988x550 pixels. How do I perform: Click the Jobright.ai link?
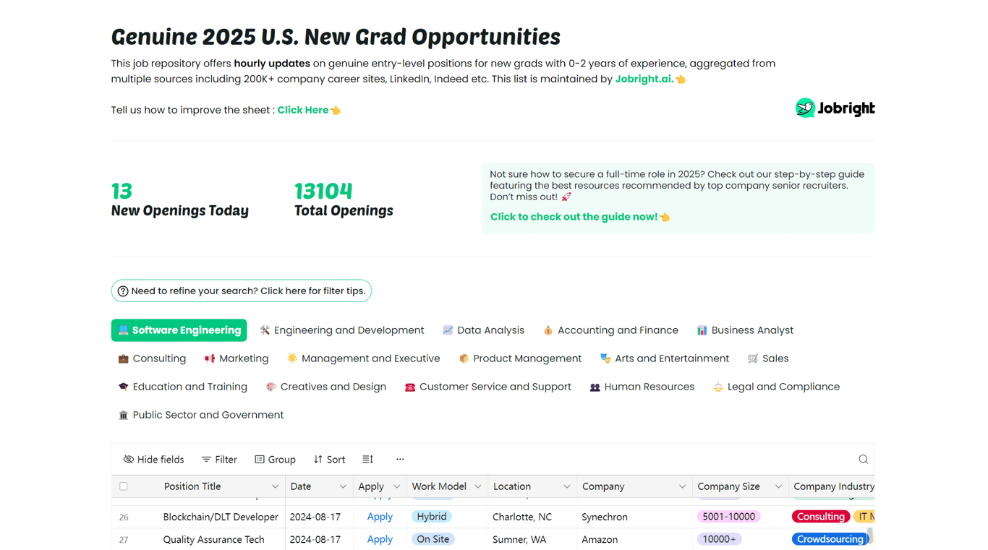pyautogui.click(x=643, y=79)
